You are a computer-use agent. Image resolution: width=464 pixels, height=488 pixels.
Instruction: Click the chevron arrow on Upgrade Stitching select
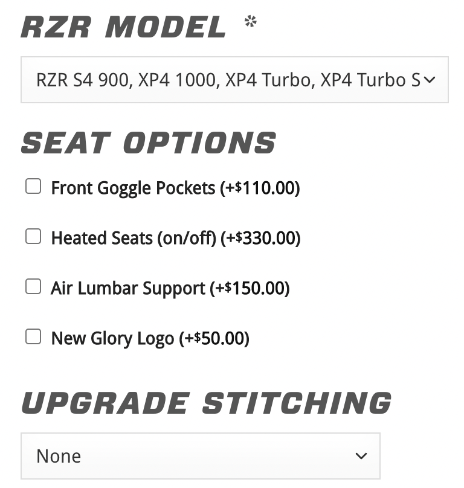tap(361, 456)
